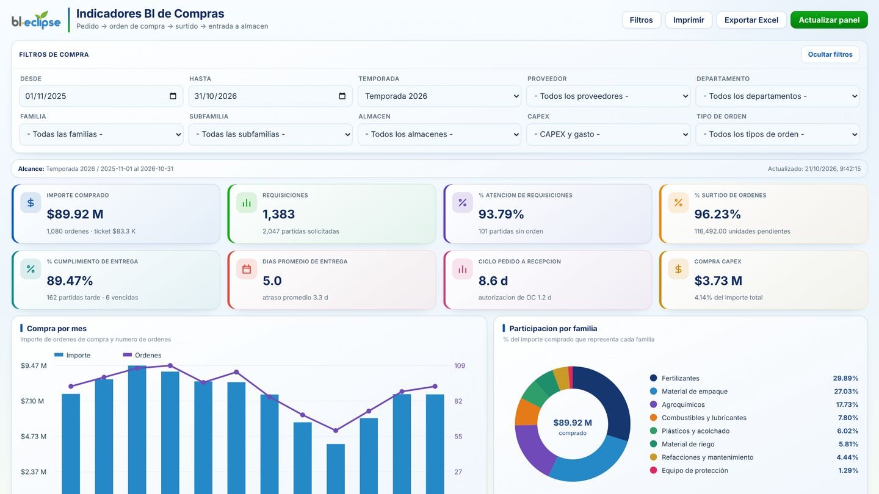Refresh with the Actualizar panel button
Image resolution: width=879 pixels, height=494 pixels.
[829, 20]
